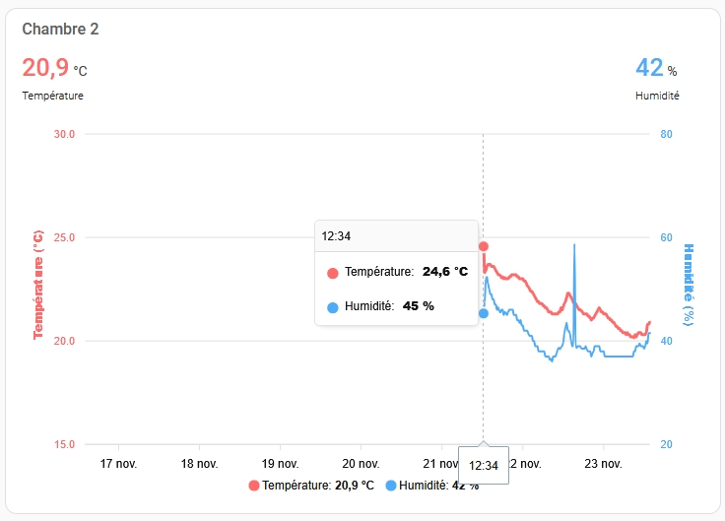This screenshot has width=725, height=521.
Task: Click the Température (°C) axis title
Action: 38,285
